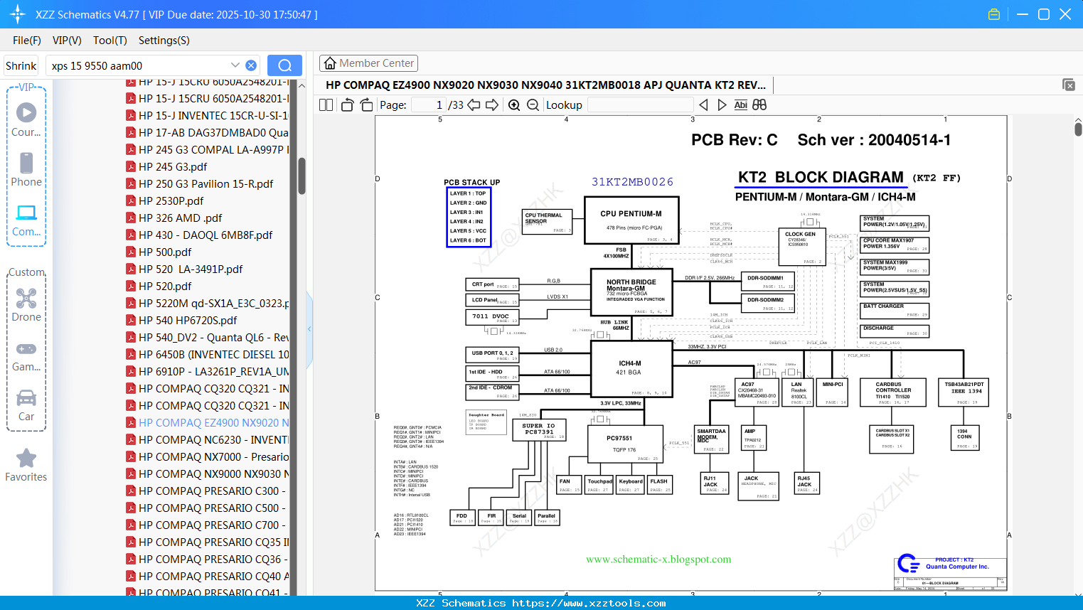Open Favorites in sidebar
Viewport: 1083px width, 610px height.
26,465
